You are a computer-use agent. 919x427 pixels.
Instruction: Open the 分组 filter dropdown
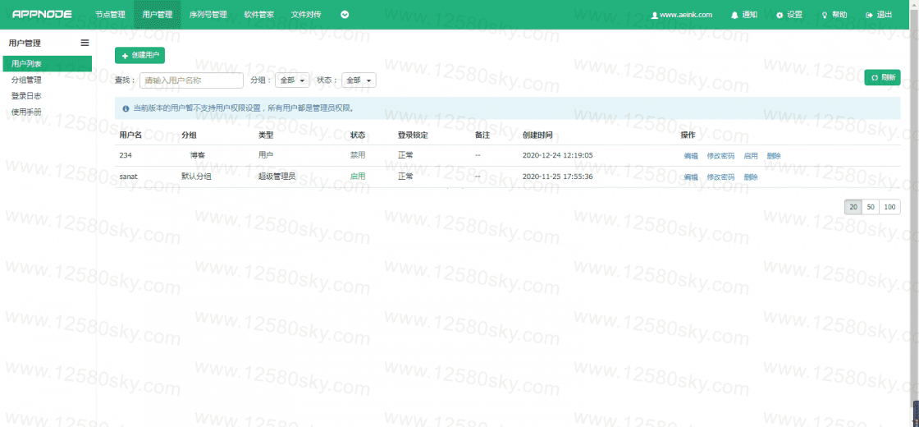pos(292,80)
